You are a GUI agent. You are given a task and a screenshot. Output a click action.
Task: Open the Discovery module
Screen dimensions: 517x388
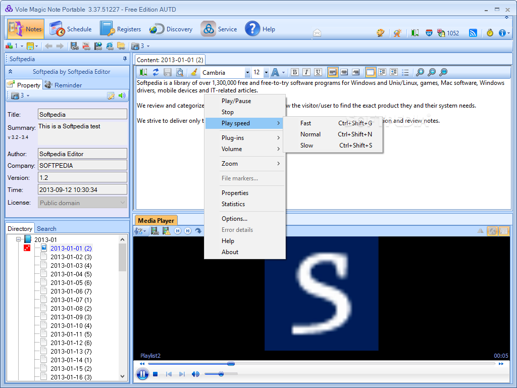coord(171,29)
